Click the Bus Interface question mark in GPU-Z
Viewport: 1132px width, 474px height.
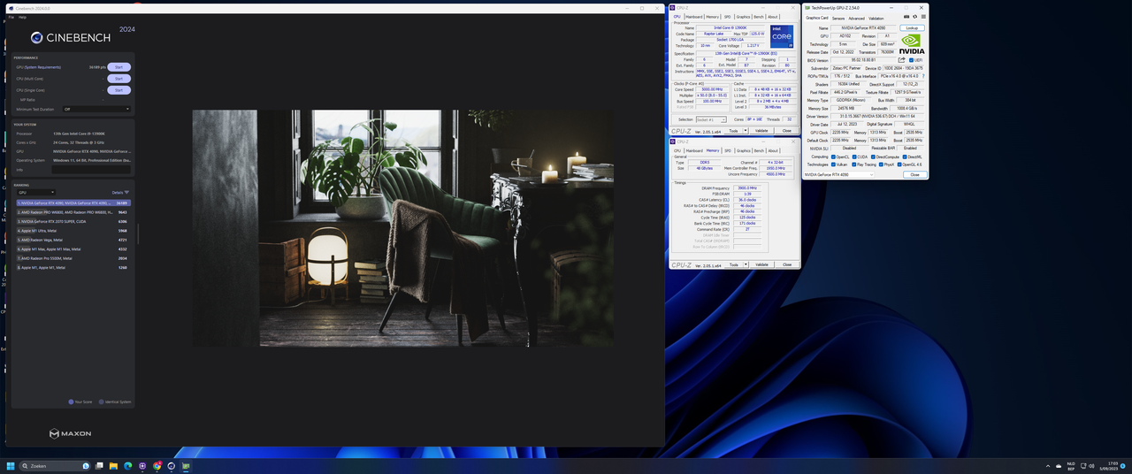[x=923, y=76]
